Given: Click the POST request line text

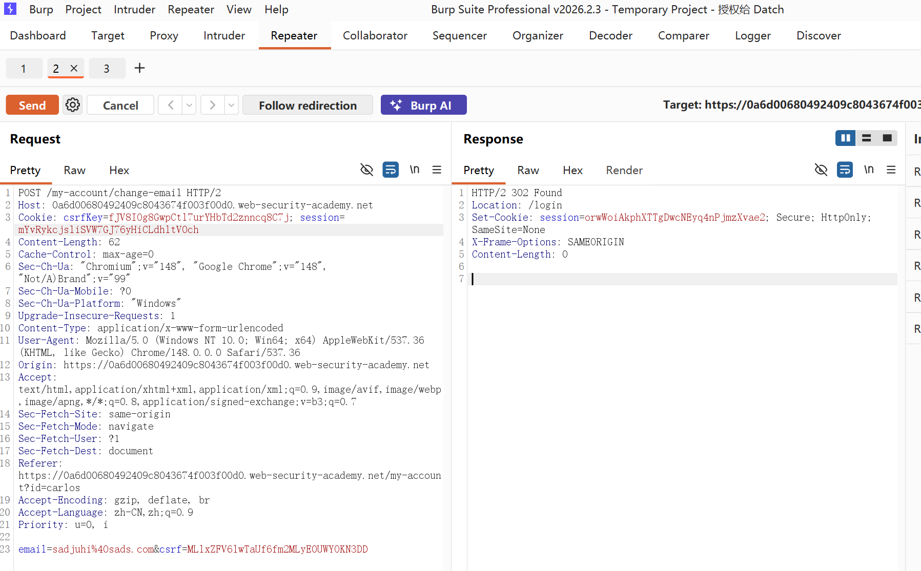Looking at the screenshot, I should pyautogui.click(x=120, y=193).
